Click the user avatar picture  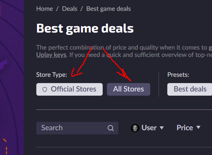[135, 128]
